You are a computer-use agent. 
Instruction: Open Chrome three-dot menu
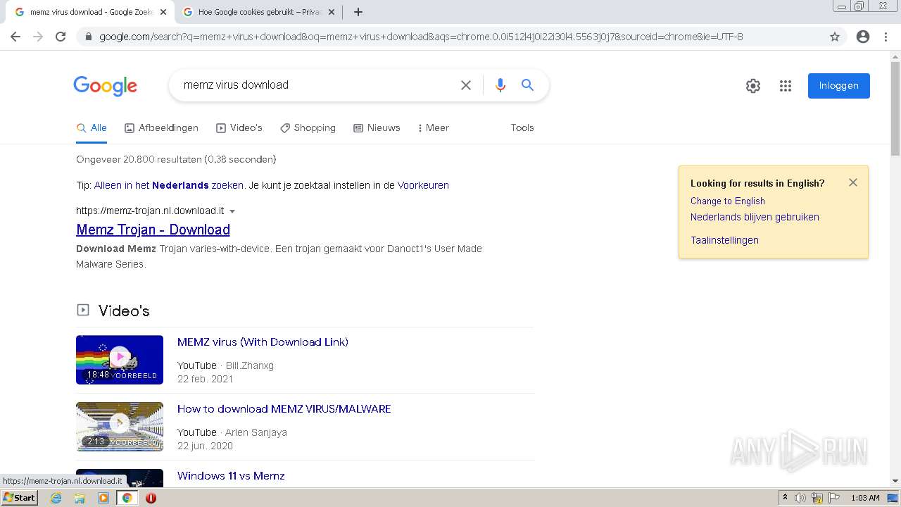(886, 37)
